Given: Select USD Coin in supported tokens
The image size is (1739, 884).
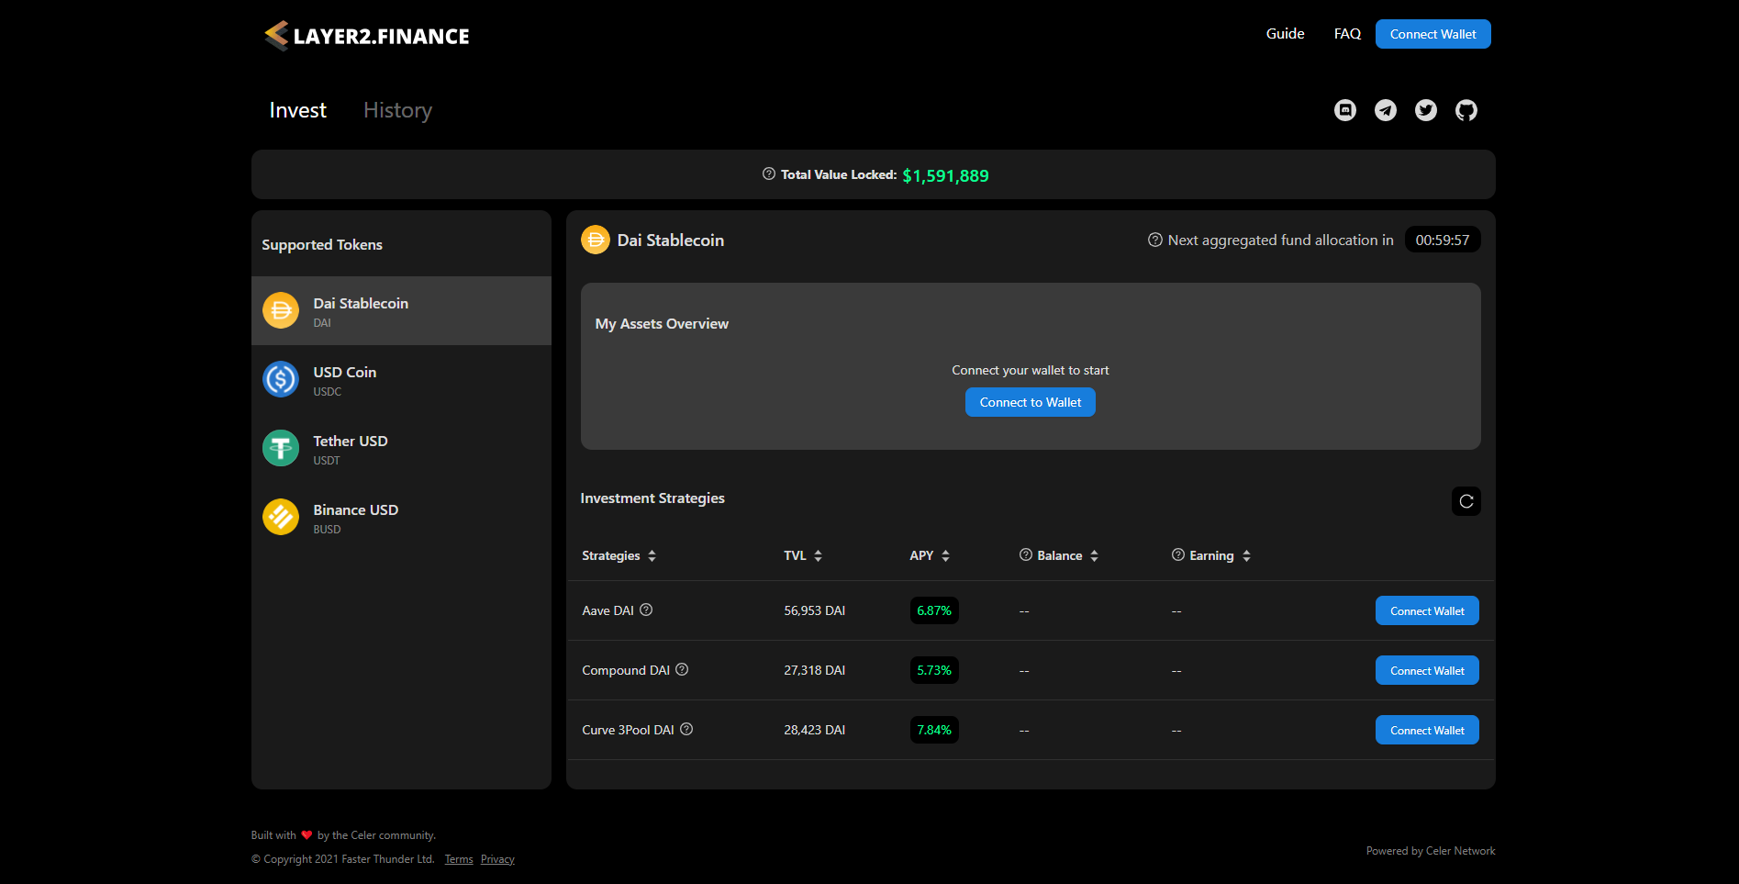Looking at the screenshot, I should 401,379.
